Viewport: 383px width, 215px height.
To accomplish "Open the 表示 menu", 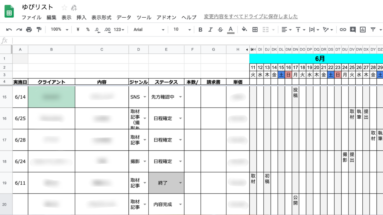I will tap(66, 17).
